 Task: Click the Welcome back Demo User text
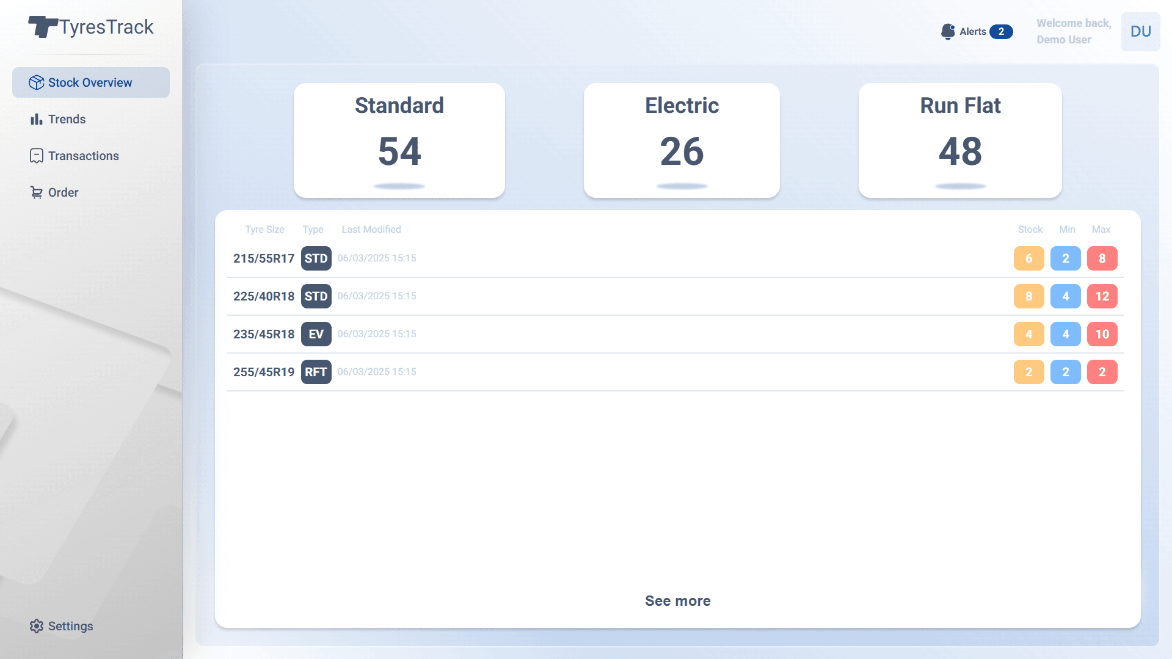(1074, 31)
